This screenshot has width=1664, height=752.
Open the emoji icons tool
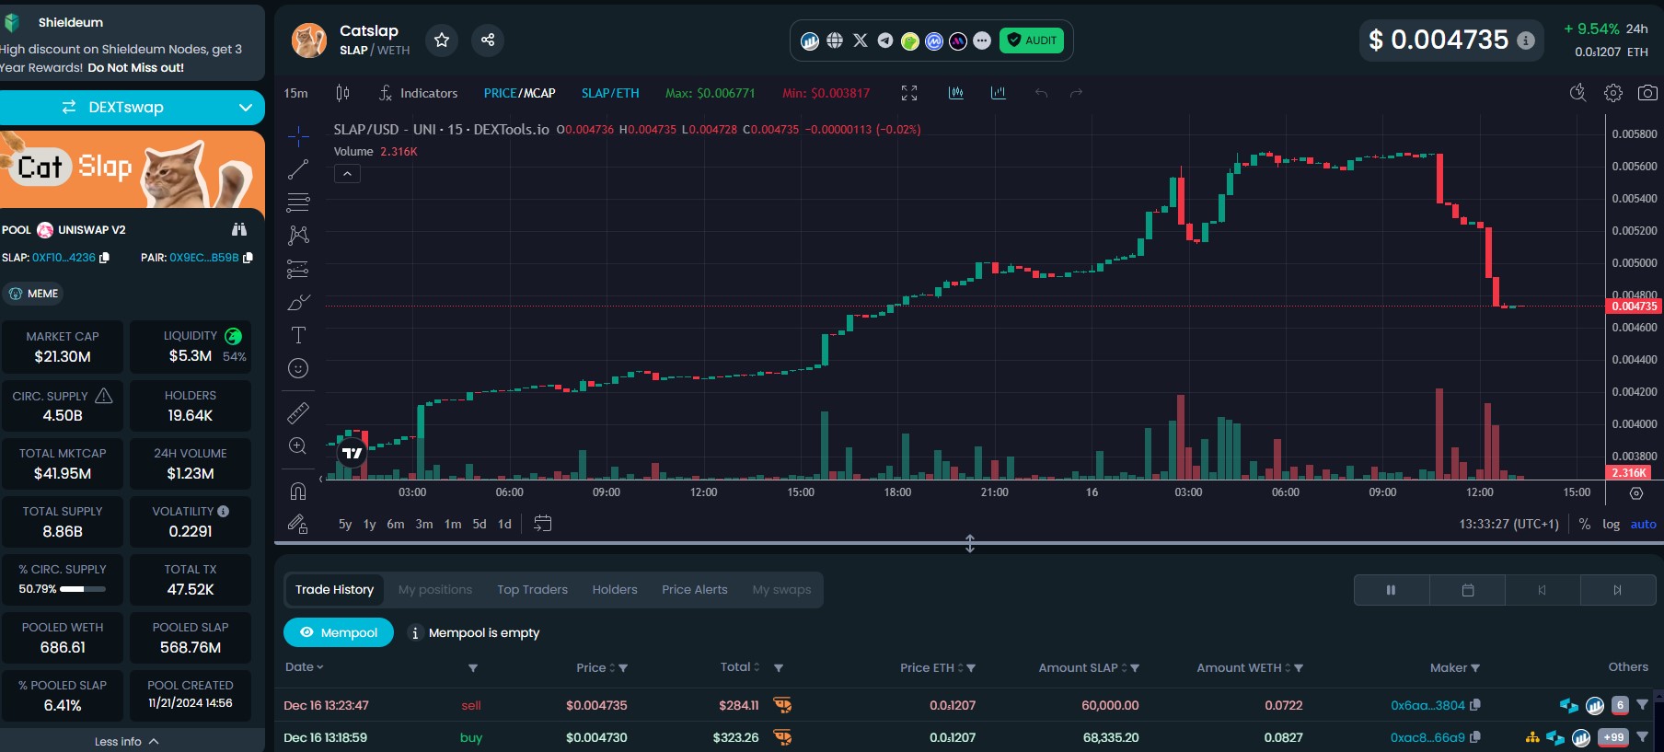tap(298, 368)
